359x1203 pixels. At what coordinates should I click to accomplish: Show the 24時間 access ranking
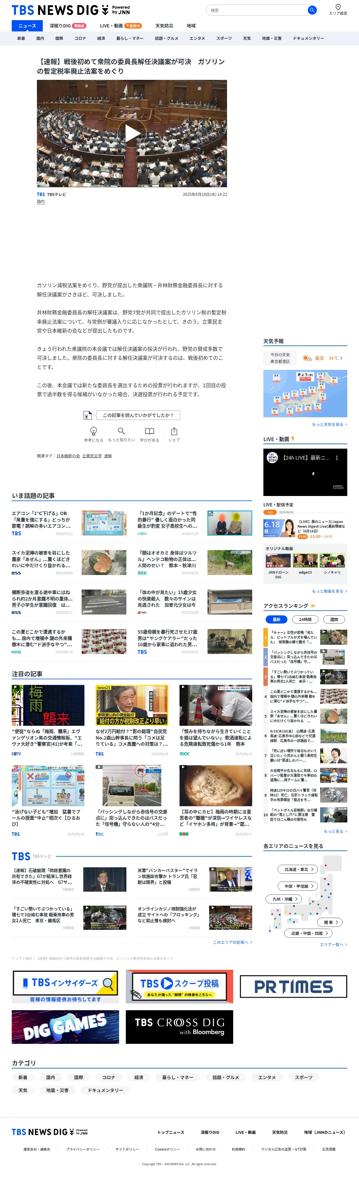pos(305,619)
